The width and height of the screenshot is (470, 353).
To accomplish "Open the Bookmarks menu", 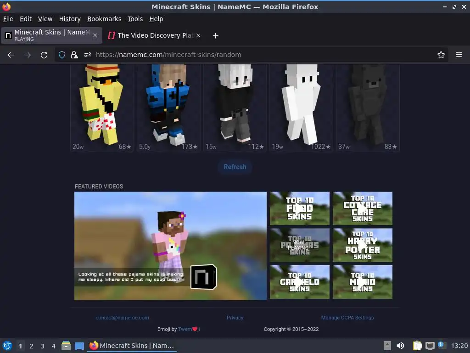I will (104, 19).
